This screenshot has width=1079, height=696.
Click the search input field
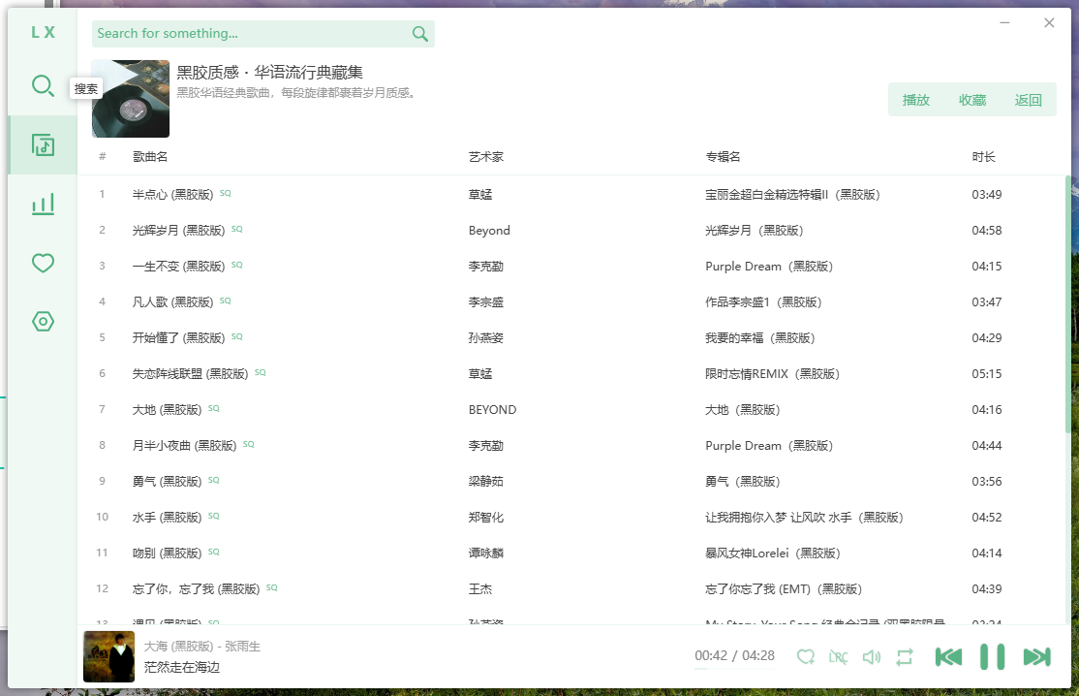[x=242, y=33]
